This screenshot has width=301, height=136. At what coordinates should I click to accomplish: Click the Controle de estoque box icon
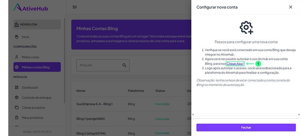[x=17, y=98]
